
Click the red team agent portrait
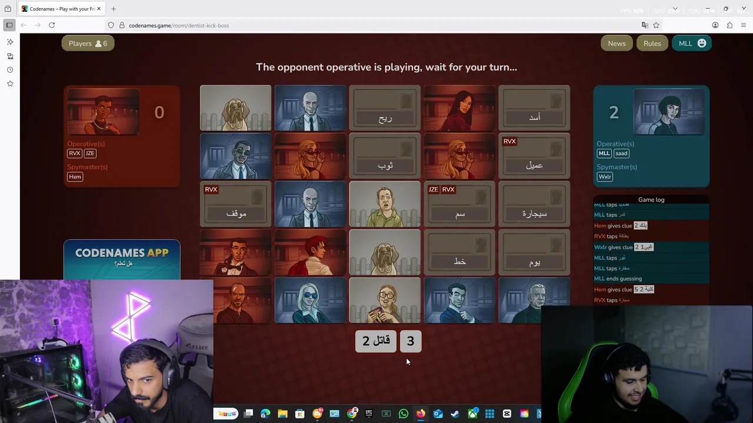click(x=104, y=112)
